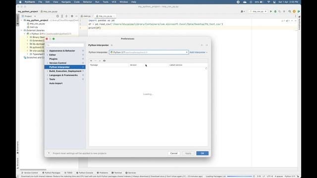Open the Problems tool window

pyautogui.click(x=103, y=173)
